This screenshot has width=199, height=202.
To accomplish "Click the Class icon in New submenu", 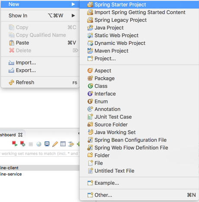I will 90,86.
